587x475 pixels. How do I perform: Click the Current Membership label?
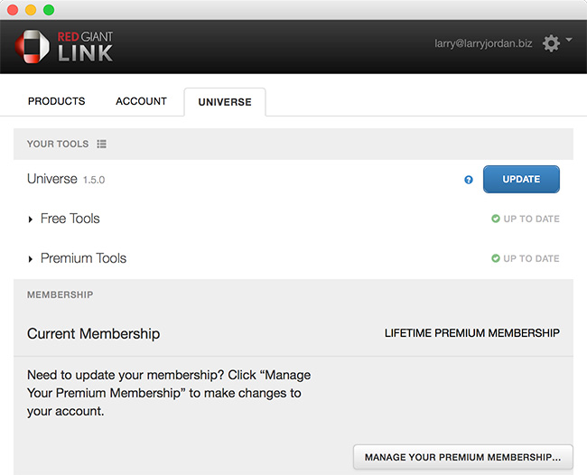tap(94, 333)
